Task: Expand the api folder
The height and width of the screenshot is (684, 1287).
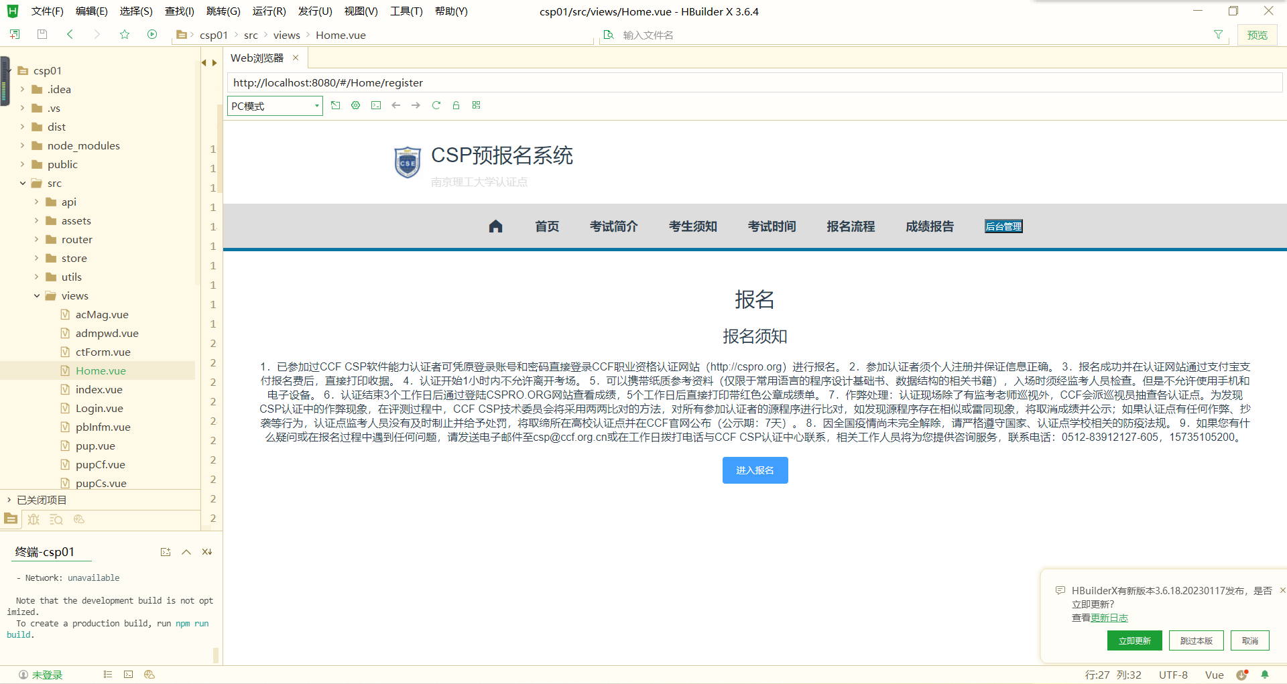Action: click(x=36, y=202)
